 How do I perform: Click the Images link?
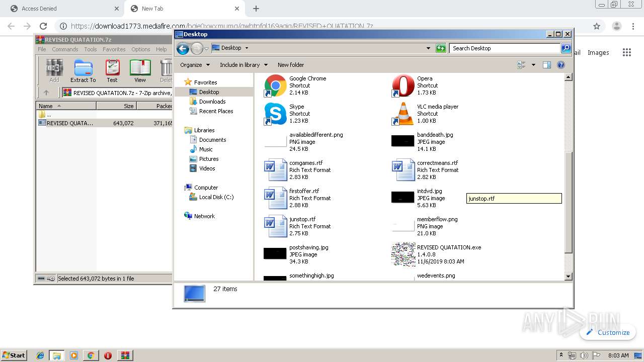point(598,52)
